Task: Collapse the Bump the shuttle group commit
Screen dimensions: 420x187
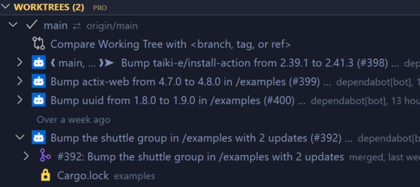Action: pos(19,137)
